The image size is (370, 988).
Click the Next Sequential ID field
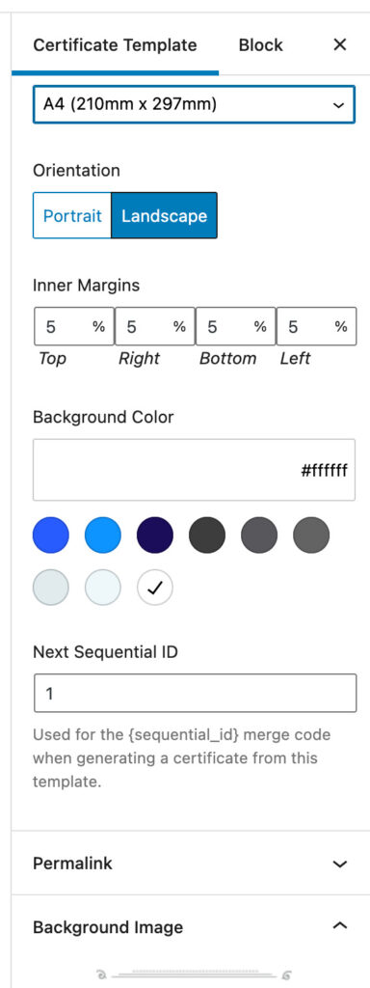point(195,694)
